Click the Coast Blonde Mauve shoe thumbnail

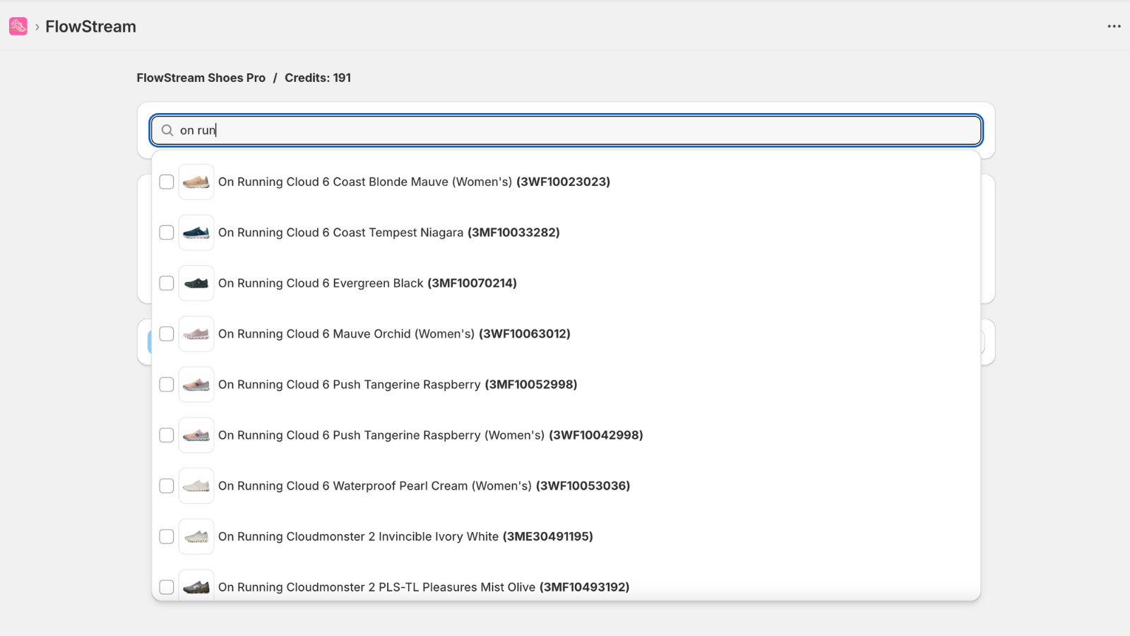(x=196, y=182)
